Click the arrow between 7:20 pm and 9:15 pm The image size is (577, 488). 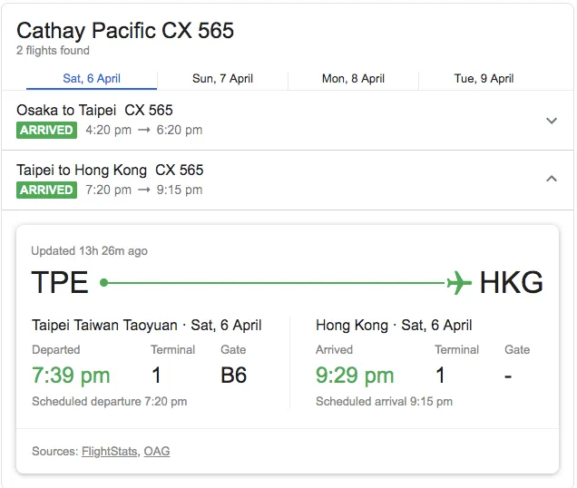pos(144,190)
